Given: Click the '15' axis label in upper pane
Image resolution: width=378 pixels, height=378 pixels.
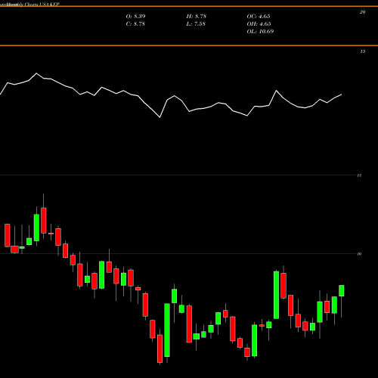Looking at the screenshot, I should pos(362,51).
